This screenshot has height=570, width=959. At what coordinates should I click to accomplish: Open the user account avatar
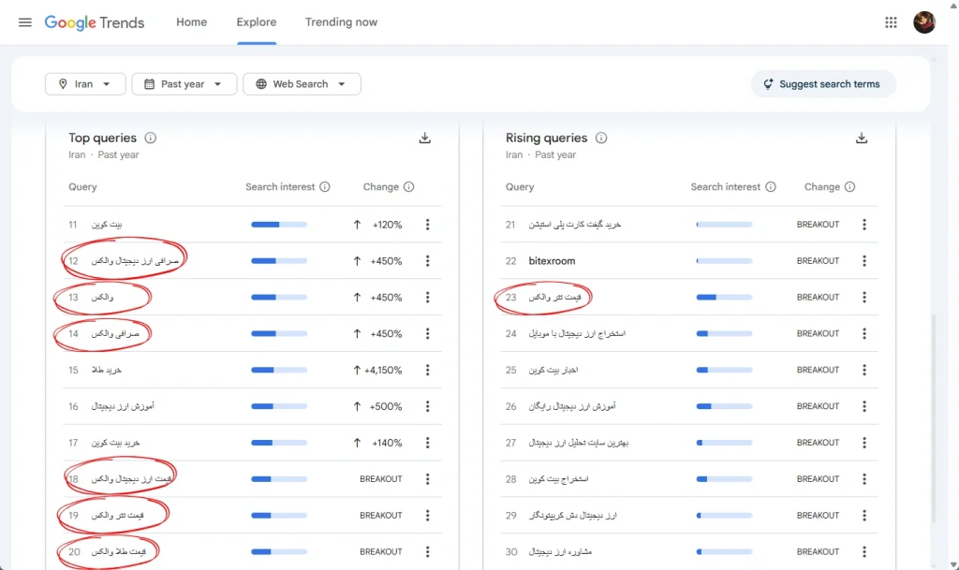[924, 22]
